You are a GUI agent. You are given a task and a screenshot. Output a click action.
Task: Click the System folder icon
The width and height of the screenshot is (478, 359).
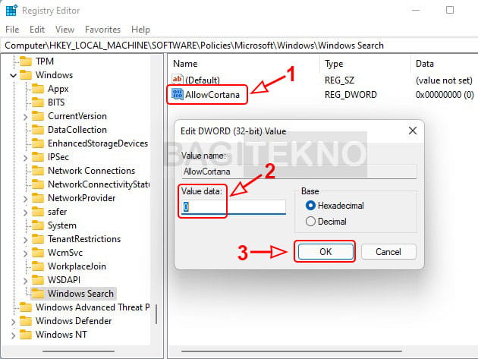pyautogui.click(x=38, y=225)
